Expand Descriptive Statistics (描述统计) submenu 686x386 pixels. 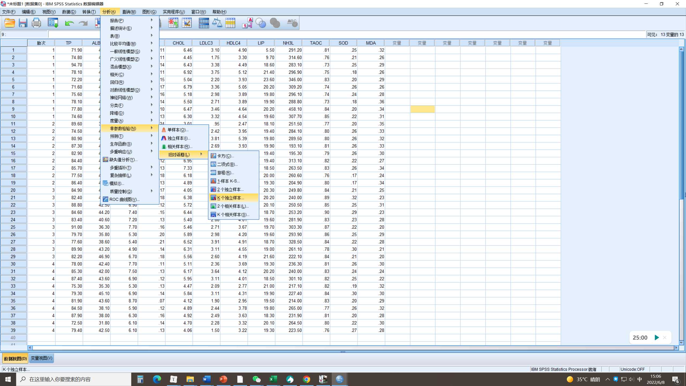coord(130,28)
